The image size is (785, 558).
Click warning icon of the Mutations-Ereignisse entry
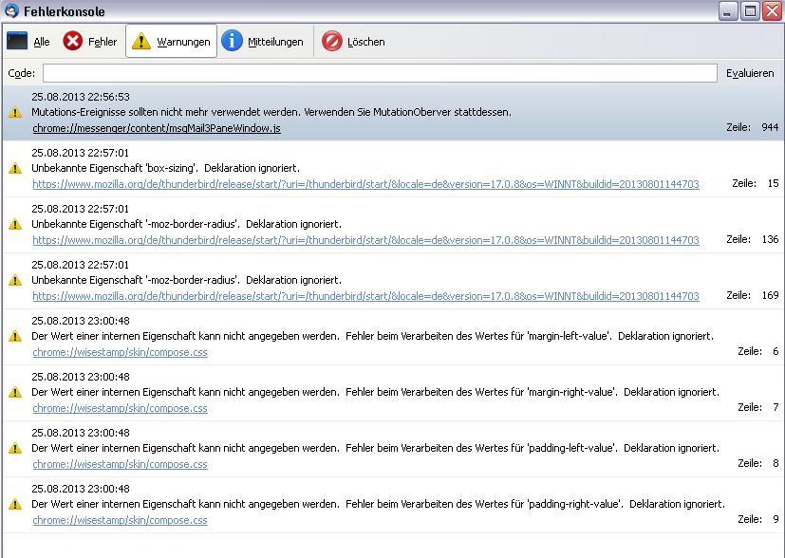pos(15,112)
